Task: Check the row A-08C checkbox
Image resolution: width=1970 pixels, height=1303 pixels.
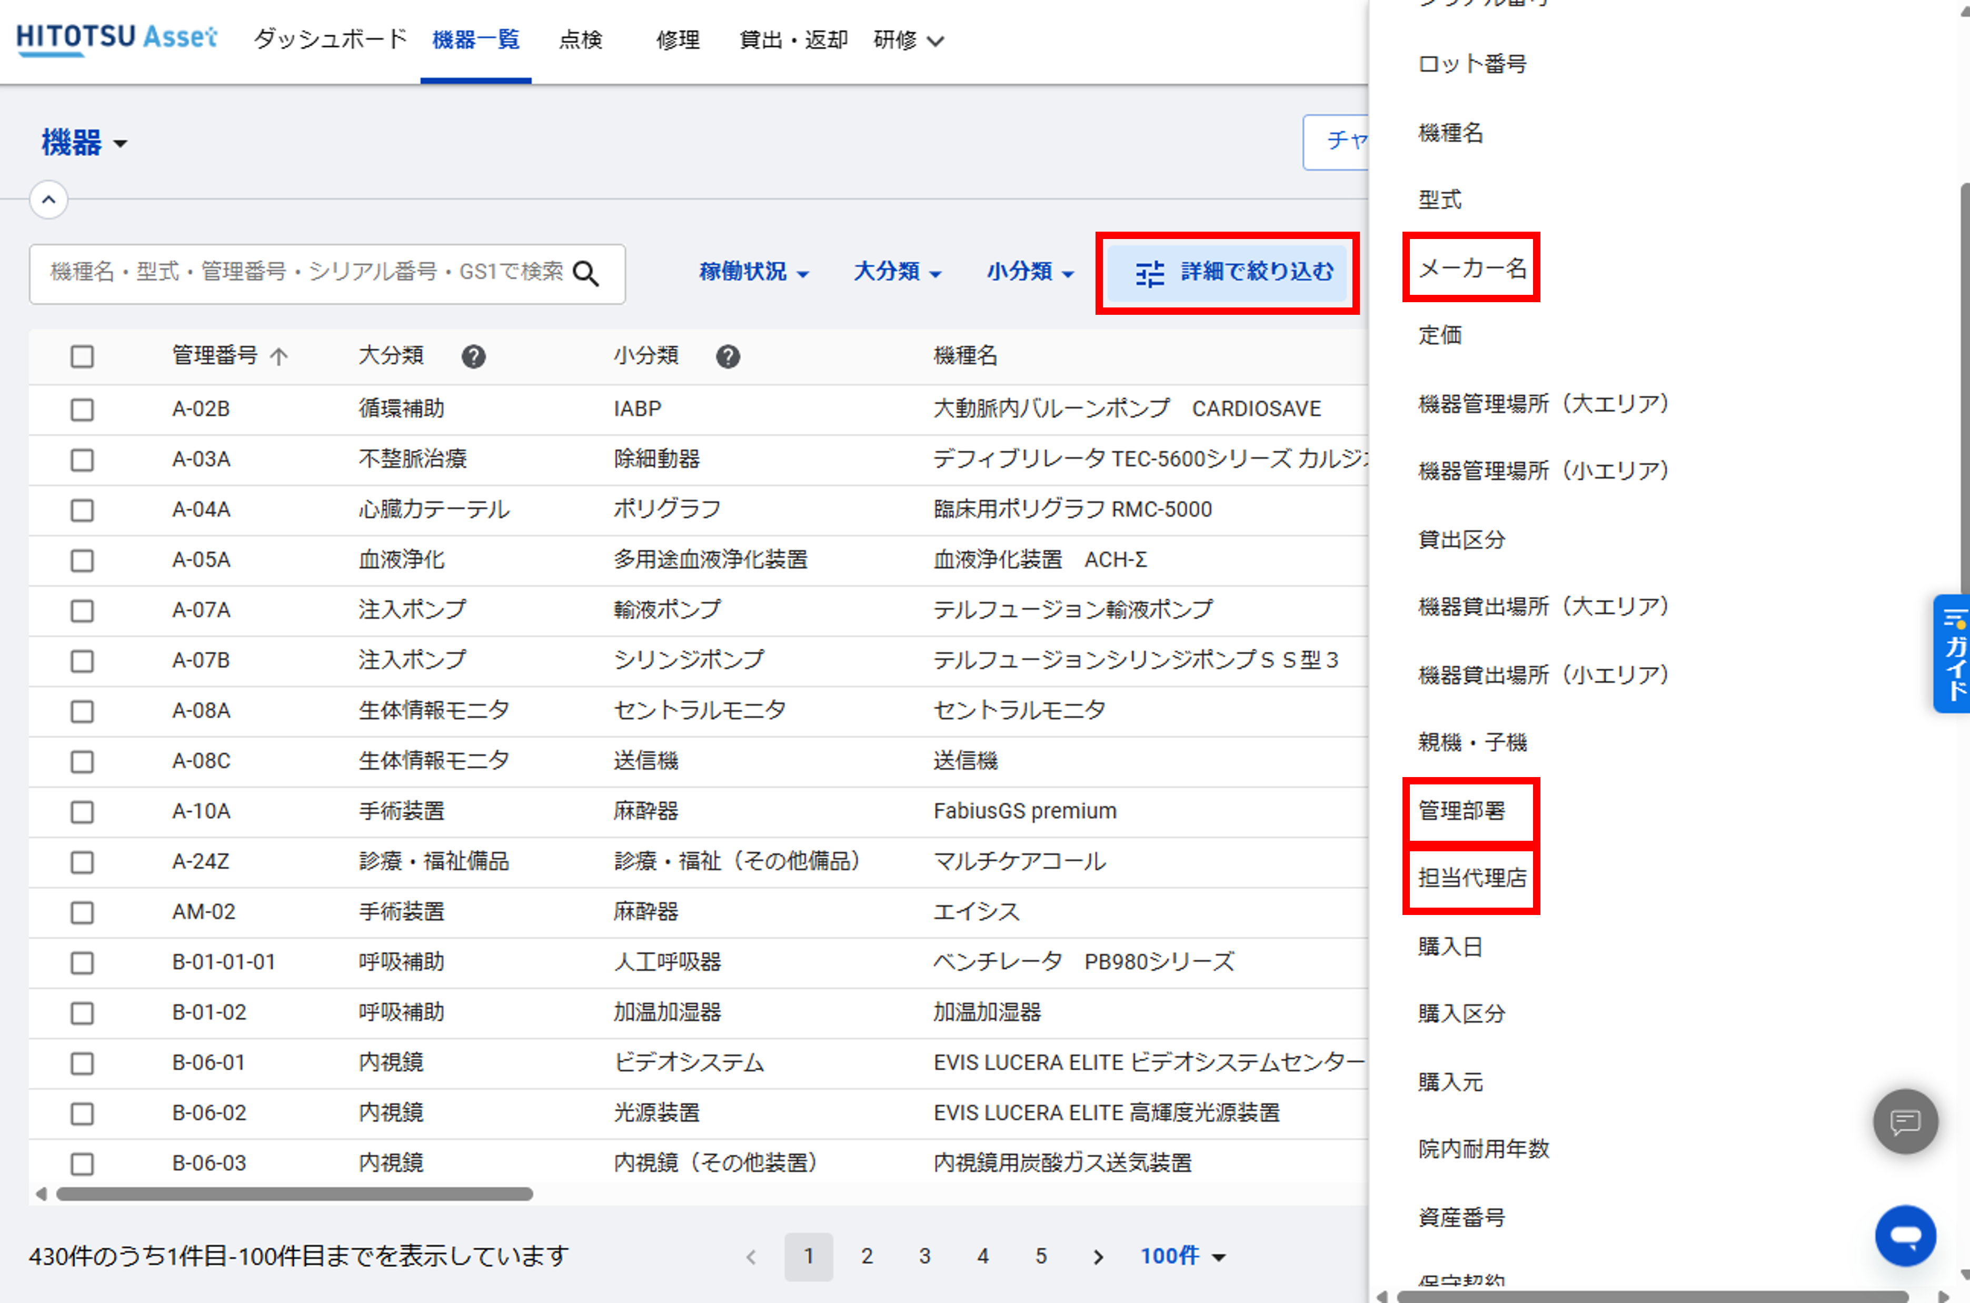Action: [x=82, y=761]
